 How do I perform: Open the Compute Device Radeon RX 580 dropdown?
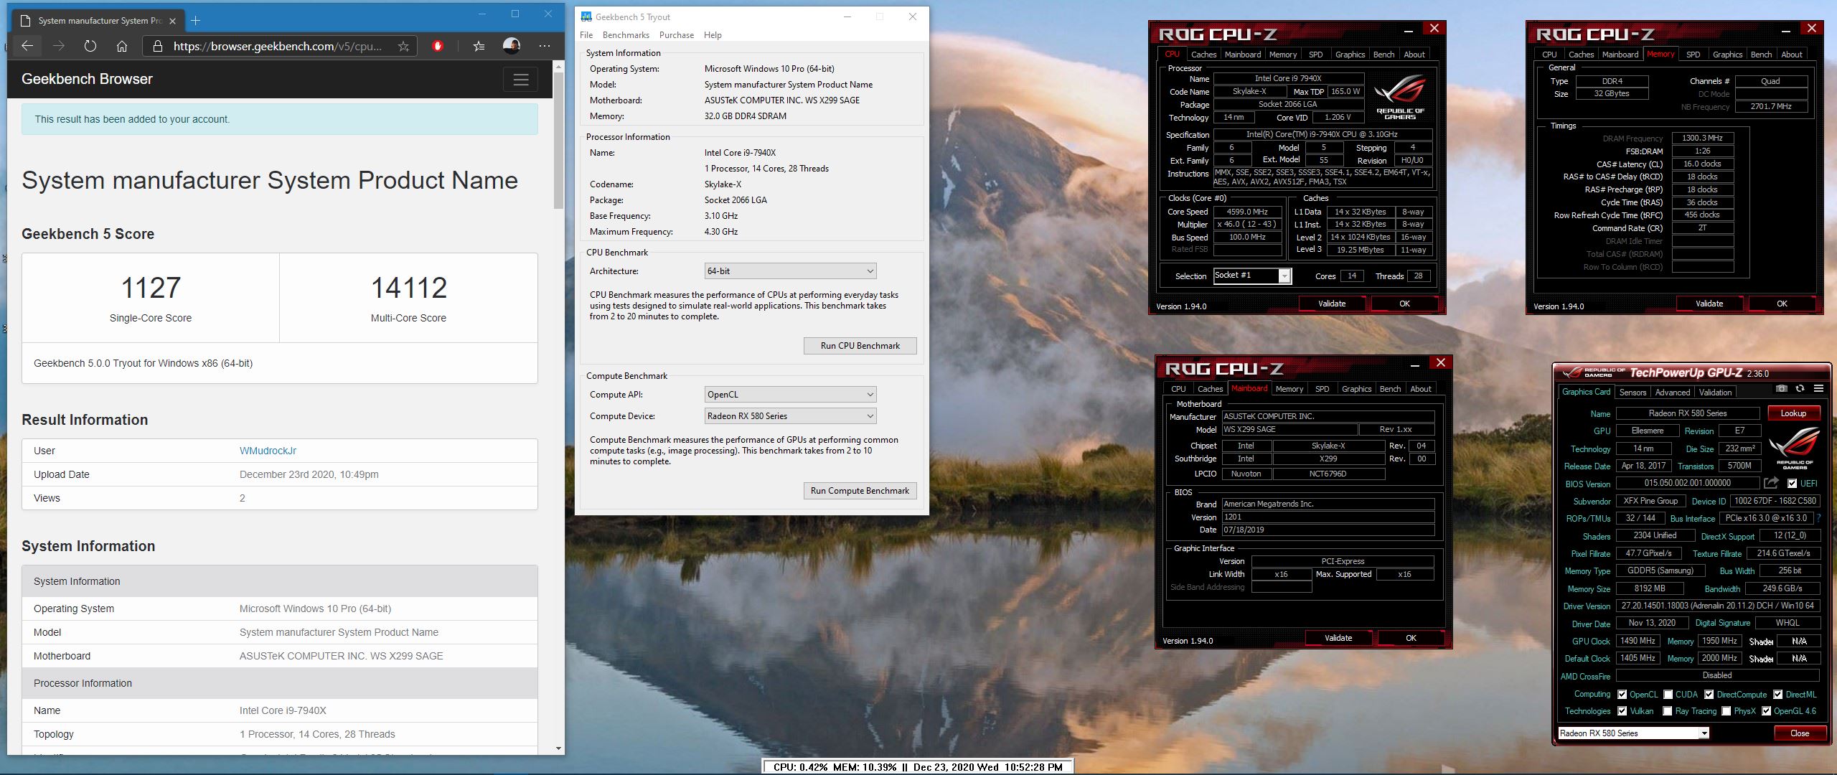(790, 416)
